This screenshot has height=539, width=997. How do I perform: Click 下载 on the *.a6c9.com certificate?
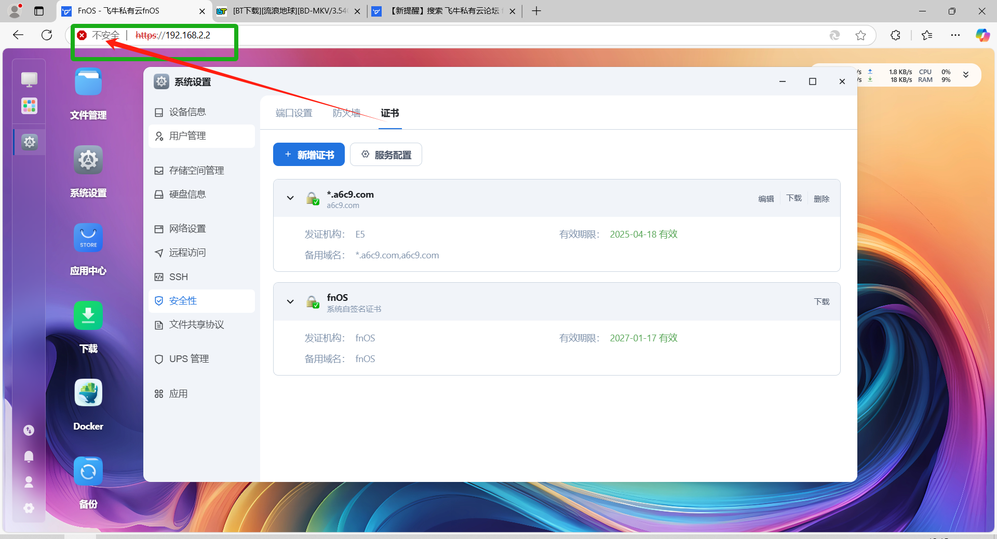794,198
